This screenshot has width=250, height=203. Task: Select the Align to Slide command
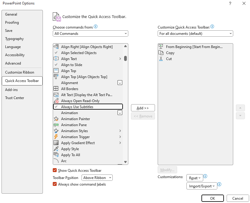(88, 65)
